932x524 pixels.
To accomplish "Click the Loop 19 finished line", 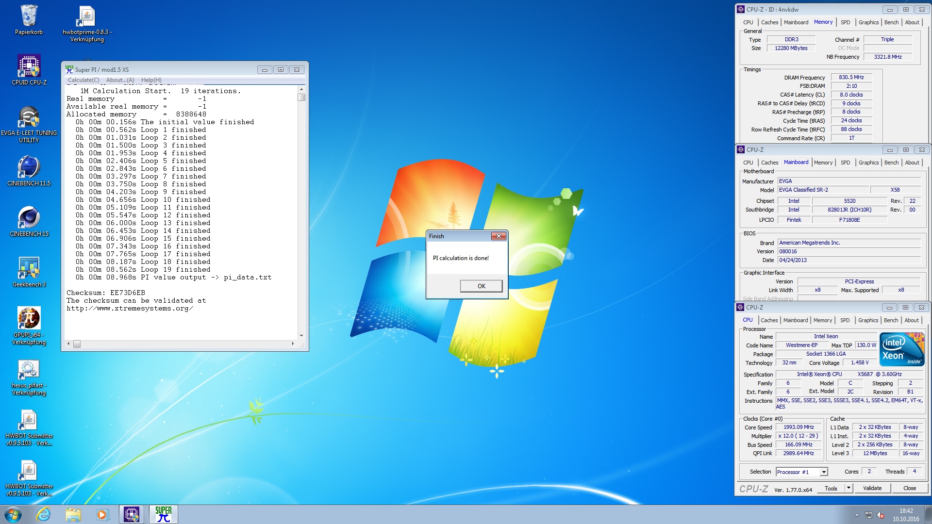I will click(143, 270).
